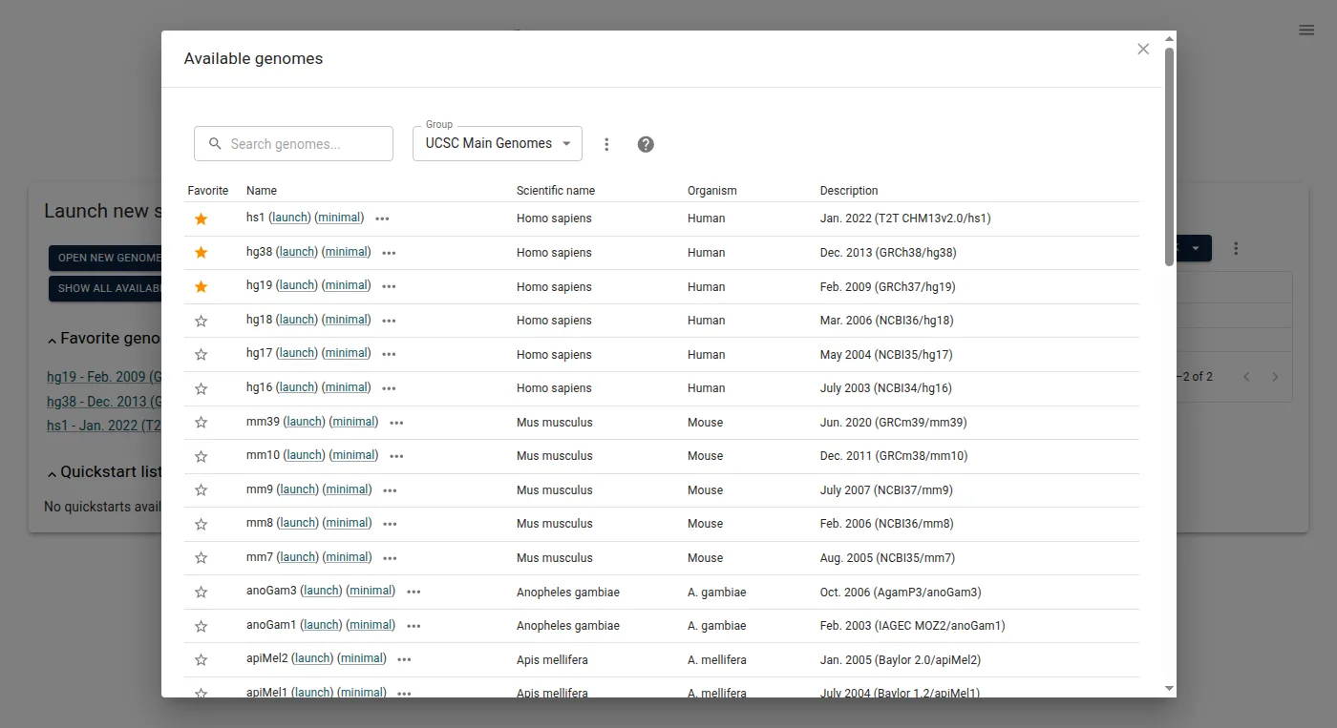Open the vertical dots menu beside Group
Screen dimensions: 1337x728
[606, 144]
